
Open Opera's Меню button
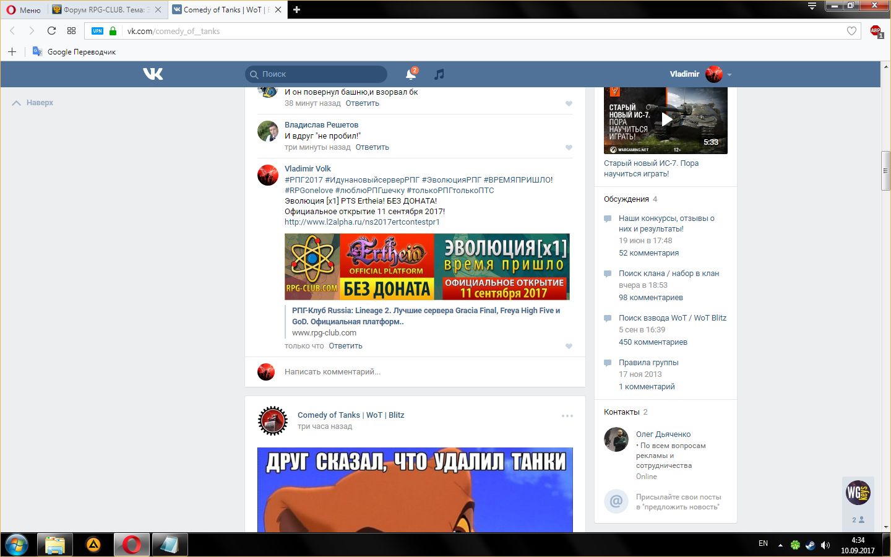pyautogui.click(x=24, y=10)
